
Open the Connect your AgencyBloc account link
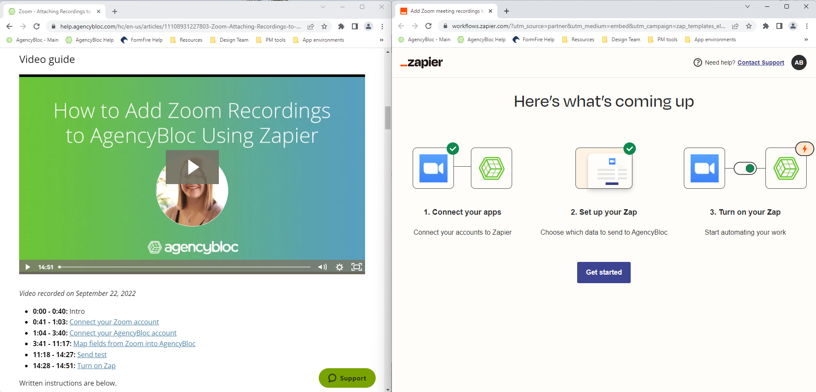pyautogui.click(x=123, y=333)
